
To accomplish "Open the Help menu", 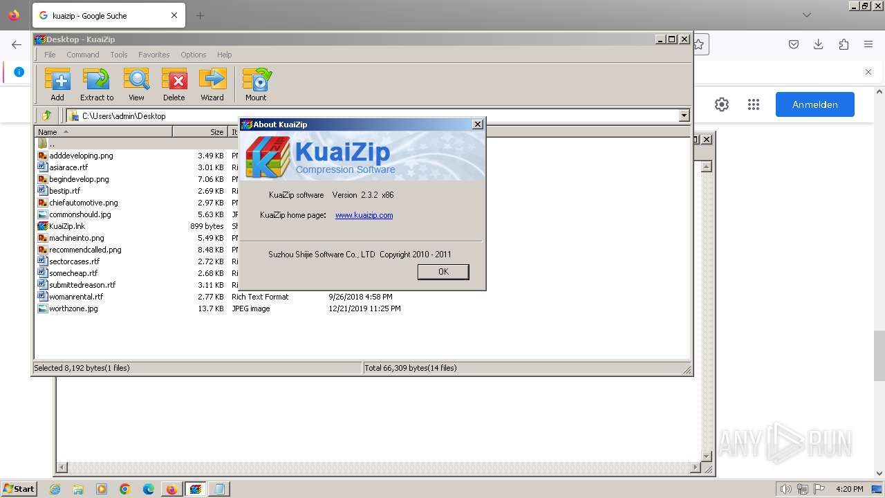I will [x=224, y=55].
